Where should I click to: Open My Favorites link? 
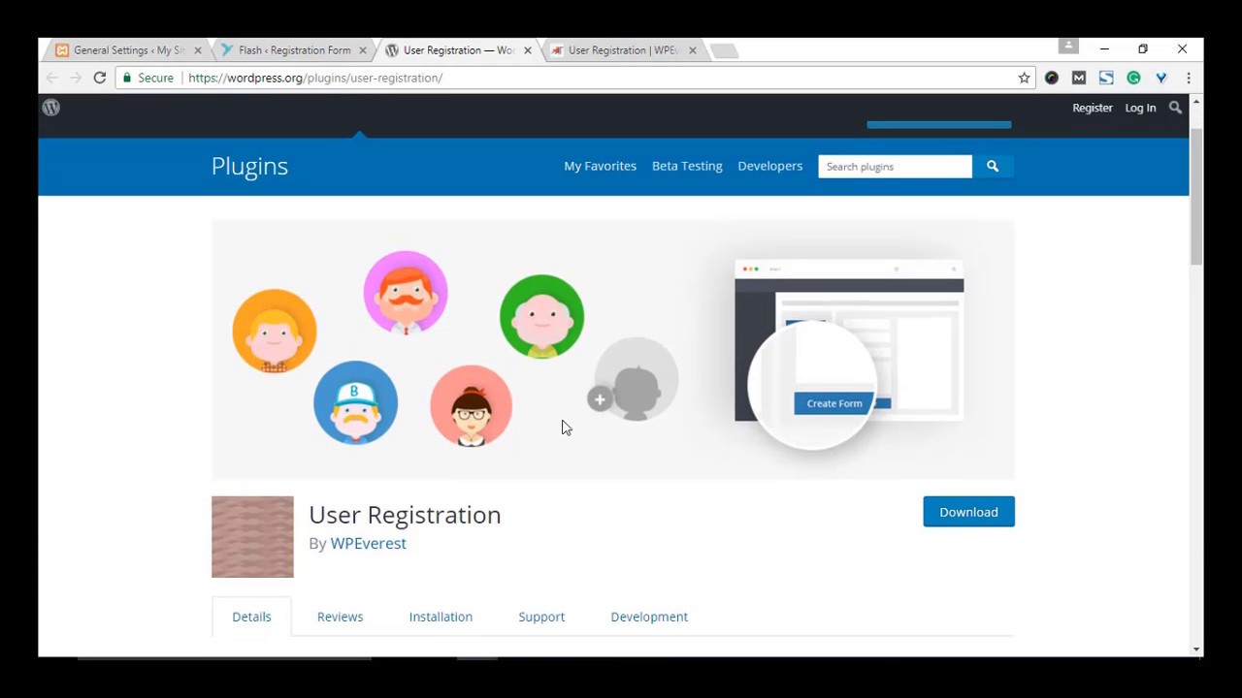pyautogui.click(x=600, y=166)
